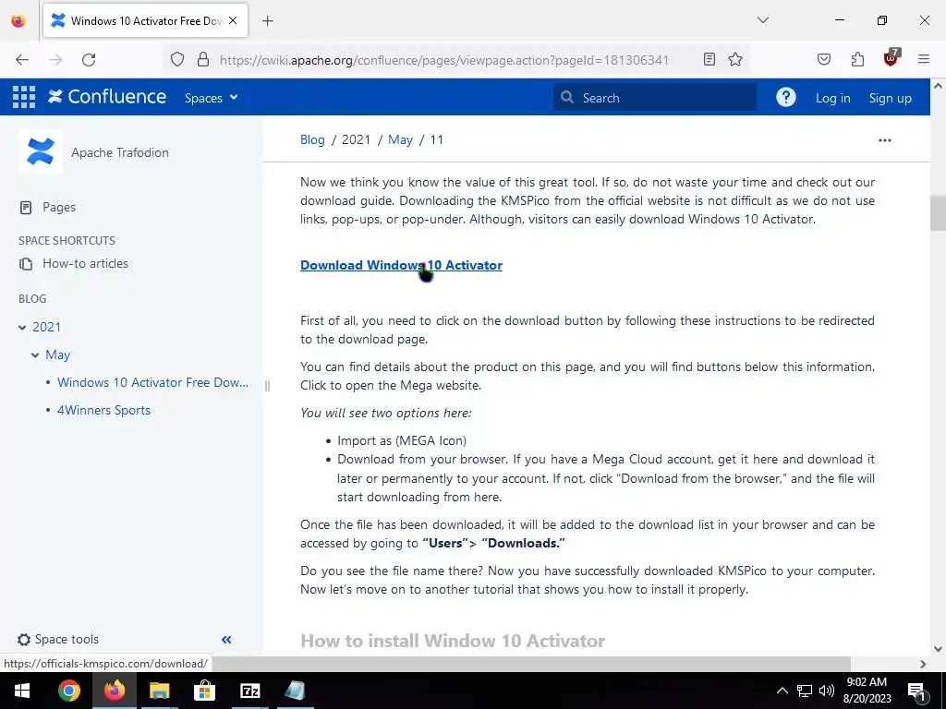Screen dimensions: 946x709
Task: Click the horizontal scrollbar right arrow
Action: click(923, 664)
